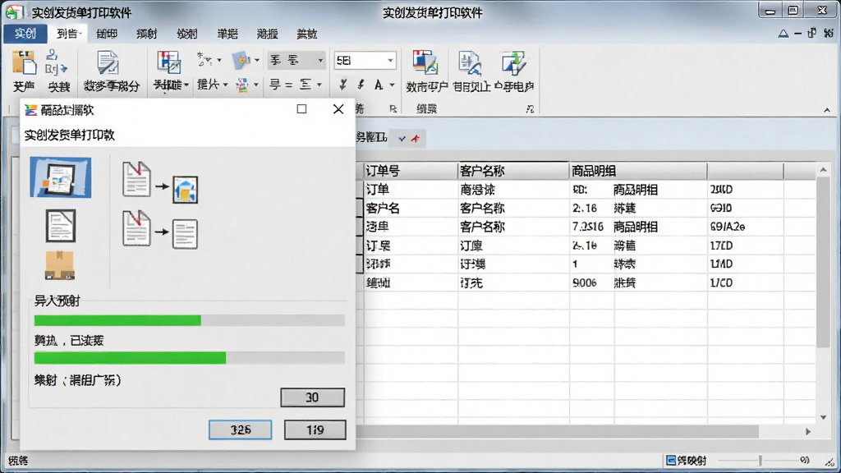This screenshot has height=473, width=841.
Task: Choose the document-to-picture conversion option
Action: coord(160,182)
